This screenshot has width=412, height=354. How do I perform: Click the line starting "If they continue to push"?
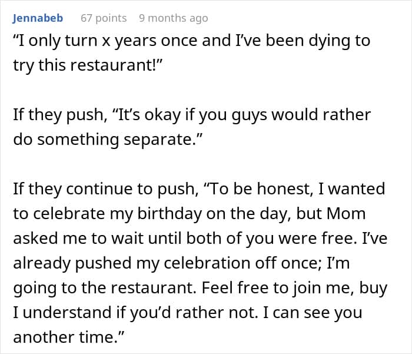[199, 189]
